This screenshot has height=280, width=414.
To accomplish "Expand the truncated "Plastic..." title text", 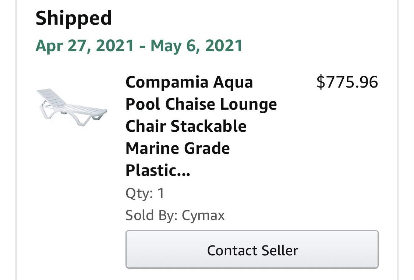I will [x=158, y=170].
